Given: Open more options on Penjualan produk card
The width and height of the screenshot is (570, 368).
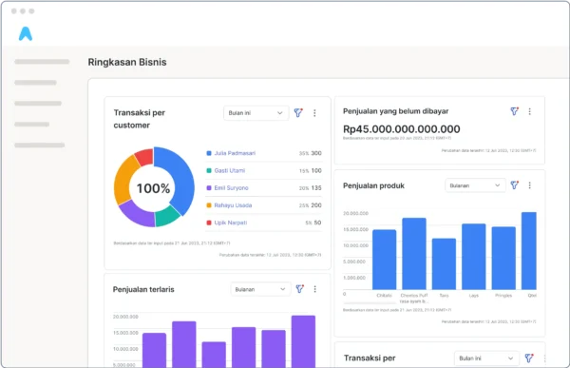Looking at the screenshot, I should point(530,185).
